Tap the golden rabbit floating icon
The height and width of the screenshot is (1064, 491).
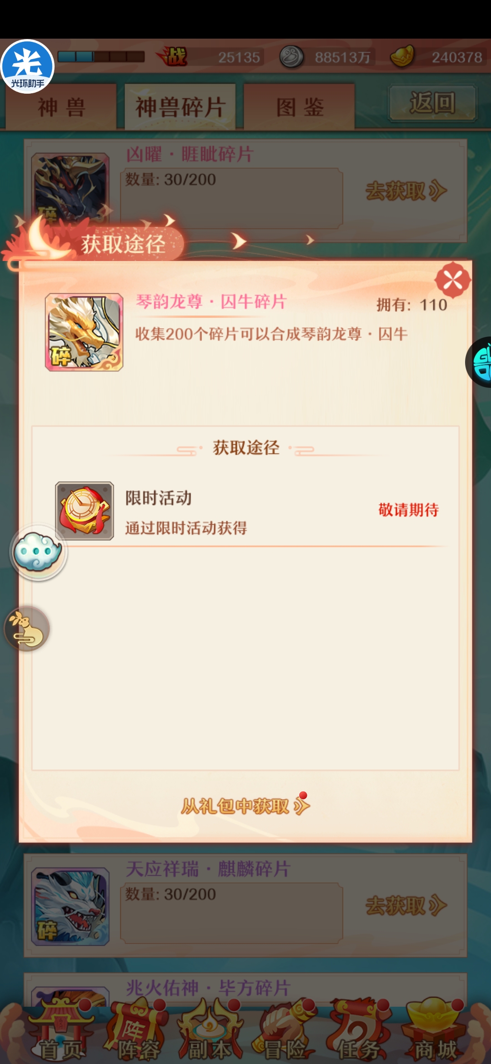click(26, 629)
